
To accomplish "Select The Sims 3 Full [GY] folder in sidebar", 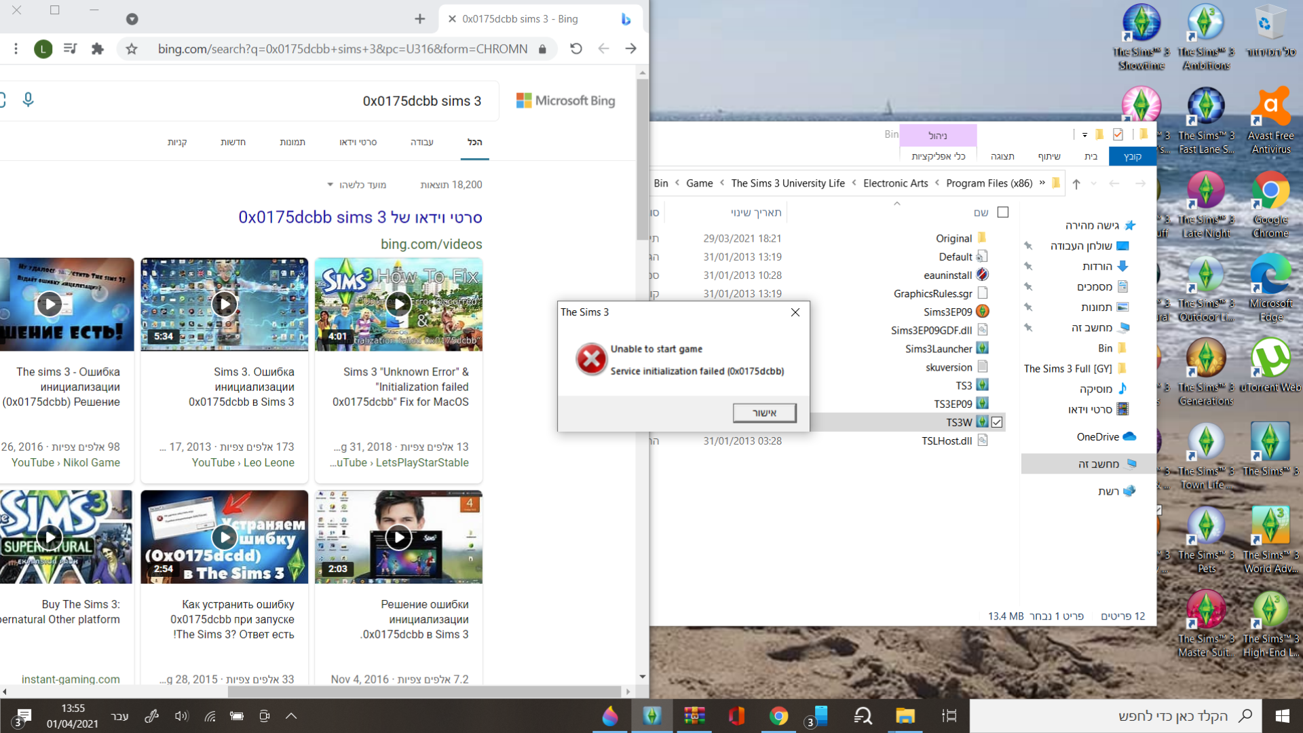I will 1076,369.
